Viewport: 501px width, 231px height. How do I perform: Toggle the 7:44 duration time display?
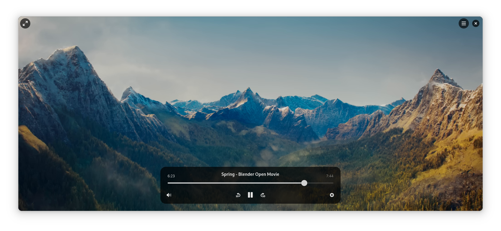pos(329,176)
